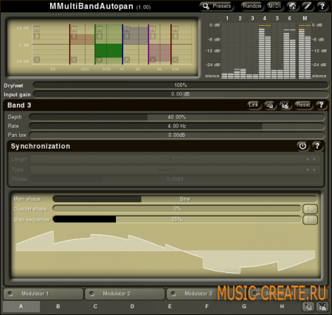Click the Step sequencer slider

[x=177, y=219]
